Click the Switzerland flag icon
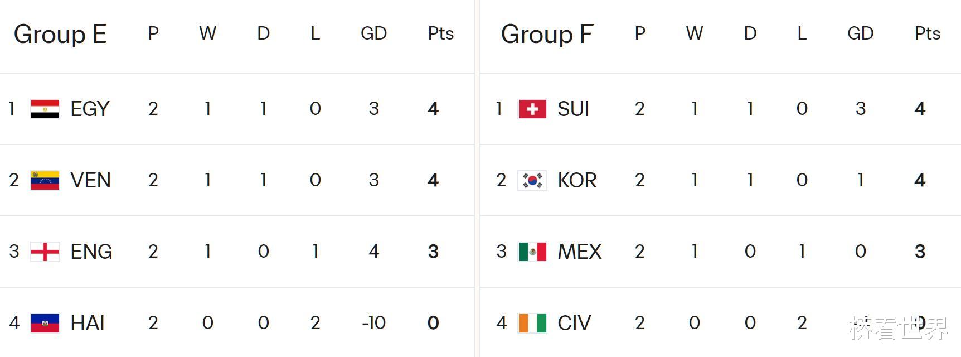This screenshot has width=961, height=357. (532, 109)
